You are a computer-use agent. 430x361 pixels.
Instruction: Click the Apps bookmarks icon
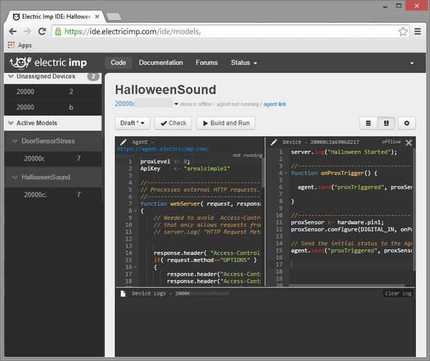pos(12,45)
